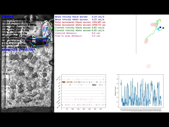Click the '100' tick on Gantt x-axis
Screen dimensions: 169x127
[73, 109]
